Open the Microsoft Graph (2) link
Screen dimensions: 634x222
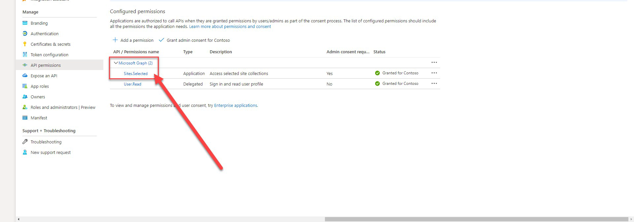pyautogui.click(x=135, y=63)
